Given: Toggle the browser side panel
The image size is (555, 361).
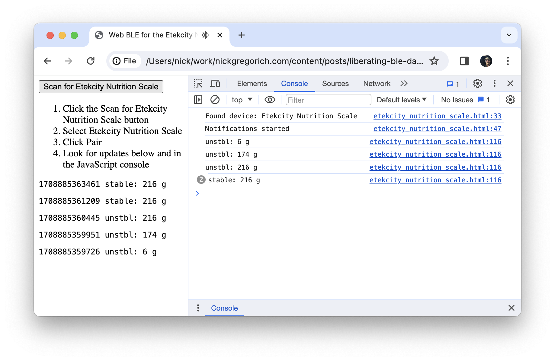Looking at the screenshot, I should pos(464,61).
